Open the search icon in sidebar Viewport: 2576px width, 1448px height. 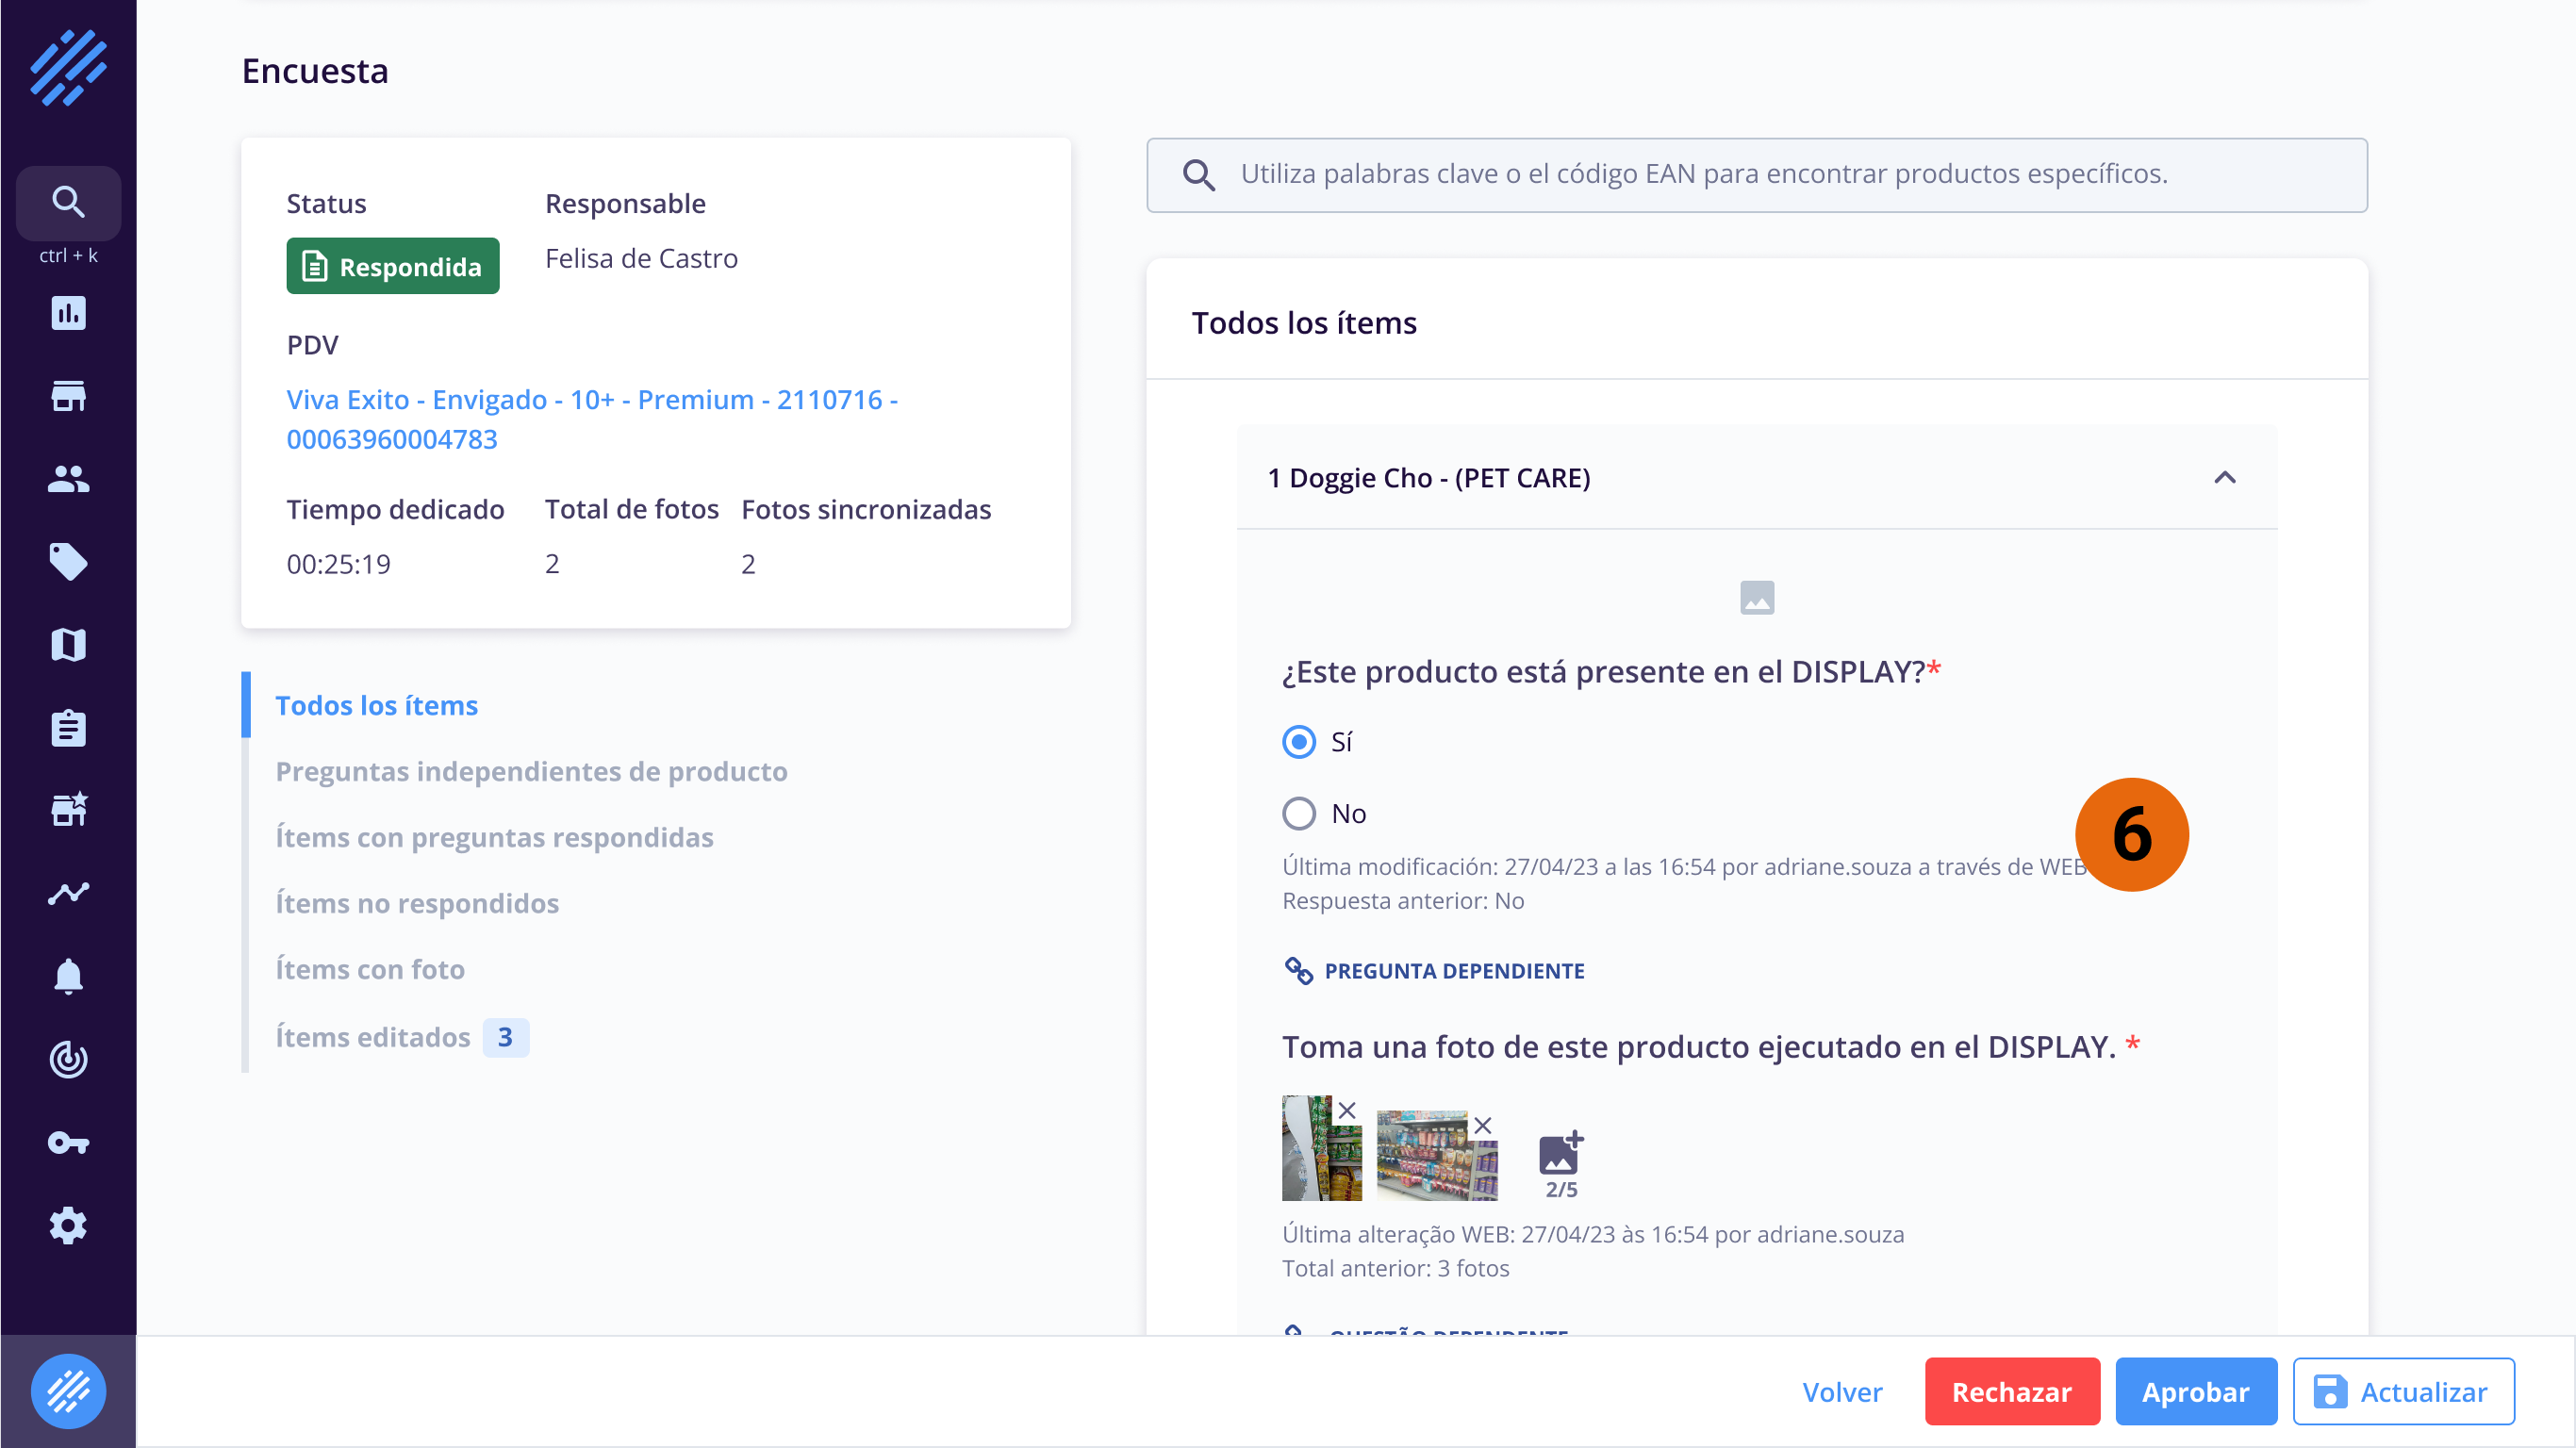click(x=68, y=203)
